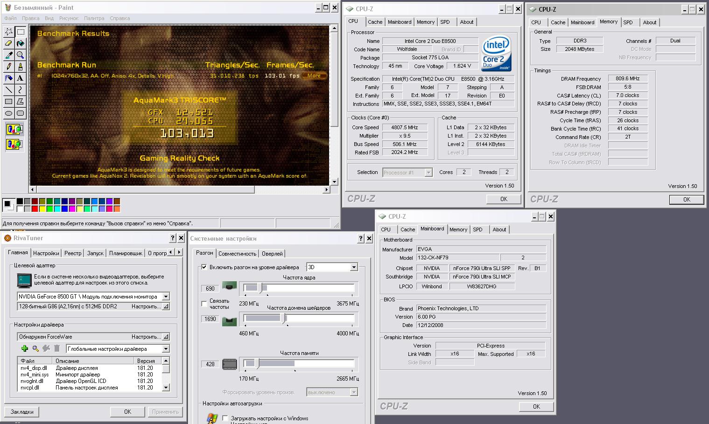The height and width of the screenshot is (424, 709).
Task: Toggle driver-level overclocking checkbox
Action: click(x=204, y=267)
